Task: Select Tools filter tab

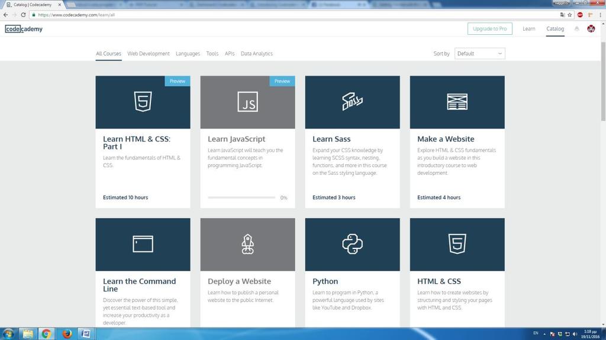Action: [x=212, y=54]
